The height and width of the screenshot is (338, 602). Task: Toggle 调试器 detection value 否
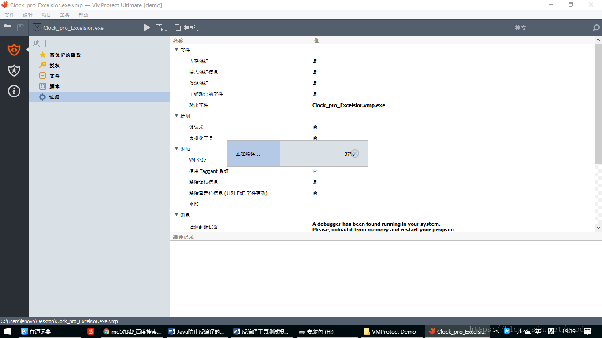click(315, 127)
